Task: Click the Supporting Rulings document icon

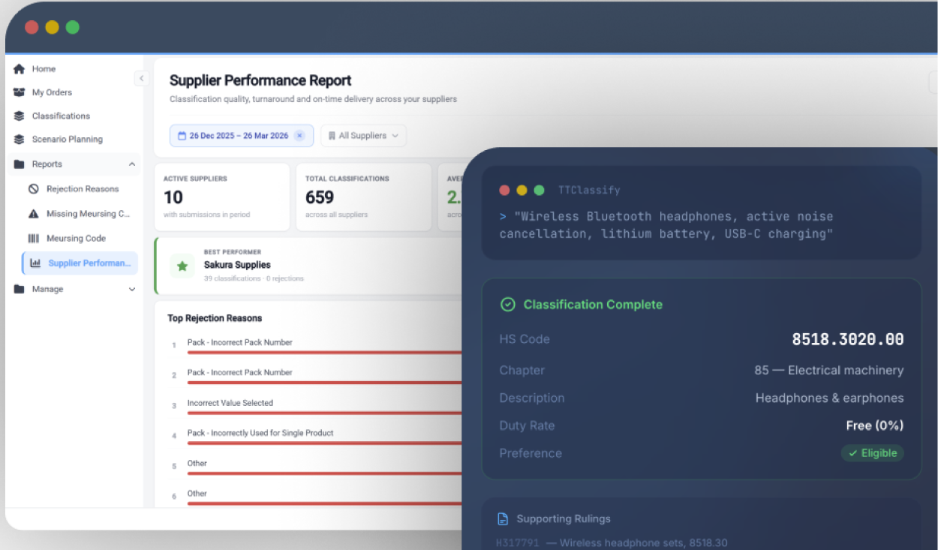Action: pos(503,519)
